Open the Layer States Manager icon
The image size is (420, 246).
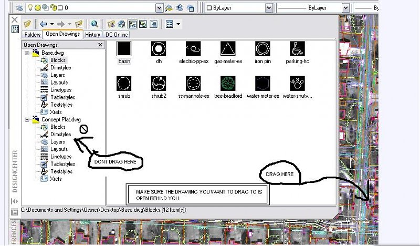coord(190,8)
